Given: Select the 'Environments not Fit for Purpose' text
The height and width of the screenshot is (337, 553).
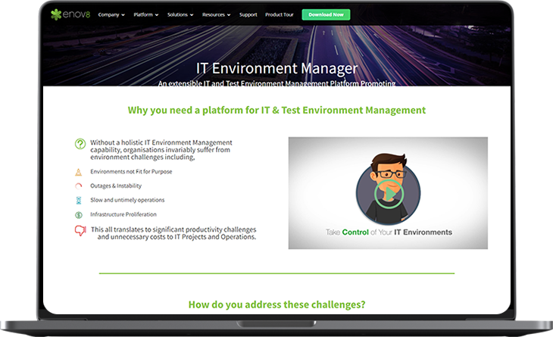Looking at the screenshot, I should pos(131,172).
